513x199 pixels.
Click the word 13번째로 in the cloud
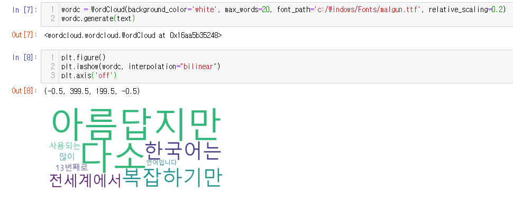click(x=71, y=168)
